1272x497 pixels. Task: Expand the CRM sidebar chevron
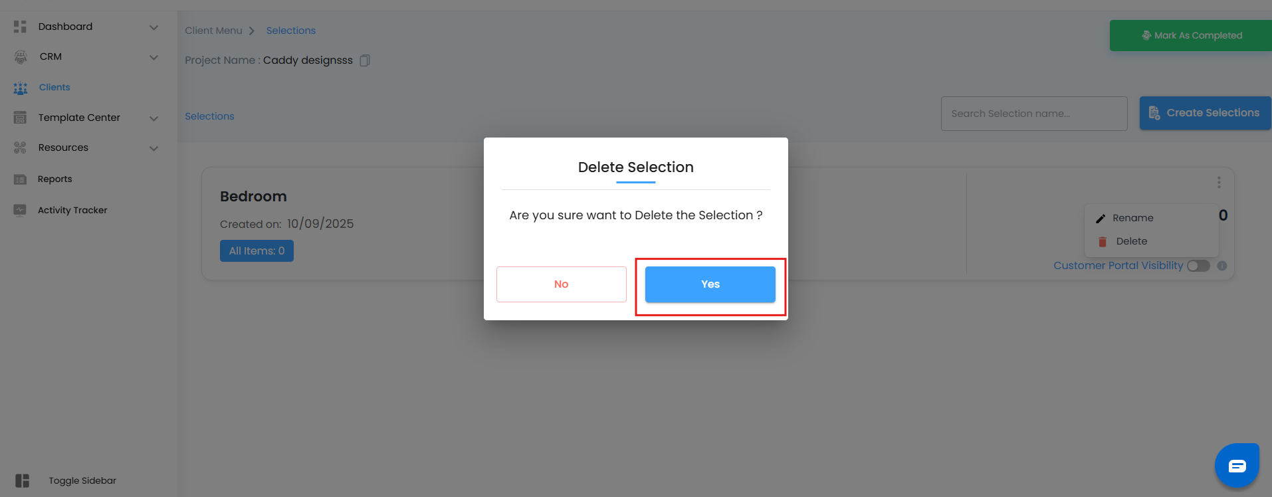(x=154, y=57)
